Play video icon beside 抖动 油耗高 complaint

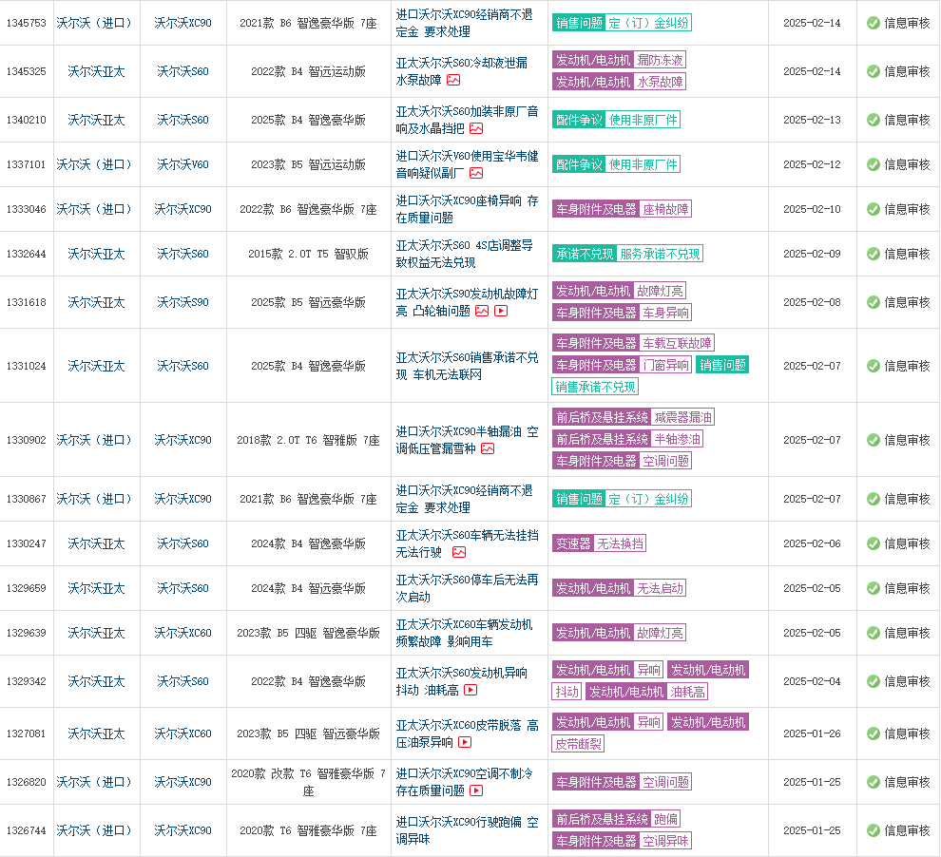[470, 690]
